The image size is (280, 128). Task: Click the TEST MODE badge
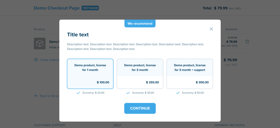tap(90, 8)
